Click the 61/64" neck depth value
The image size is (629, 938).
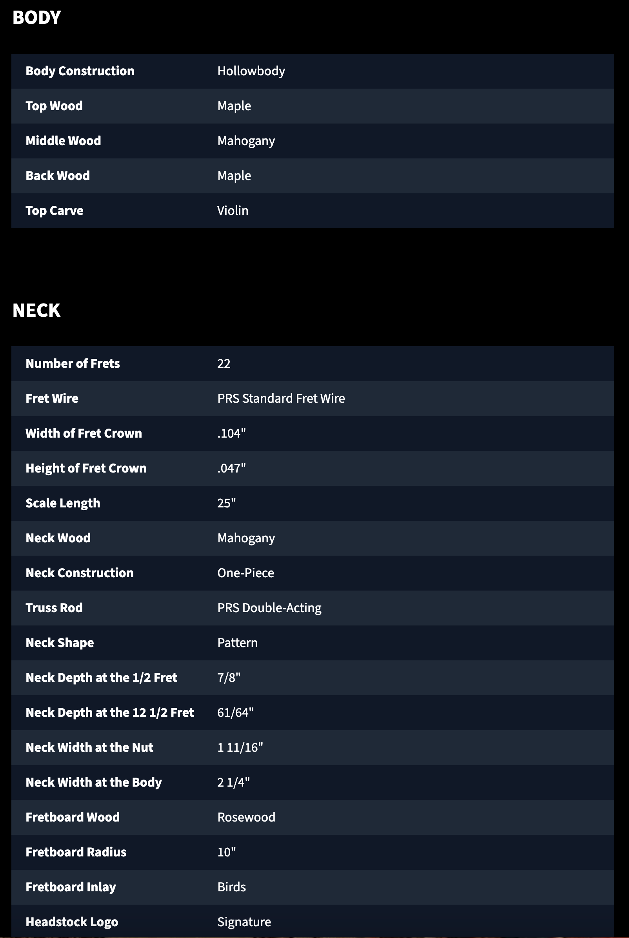tap(235, 712)
